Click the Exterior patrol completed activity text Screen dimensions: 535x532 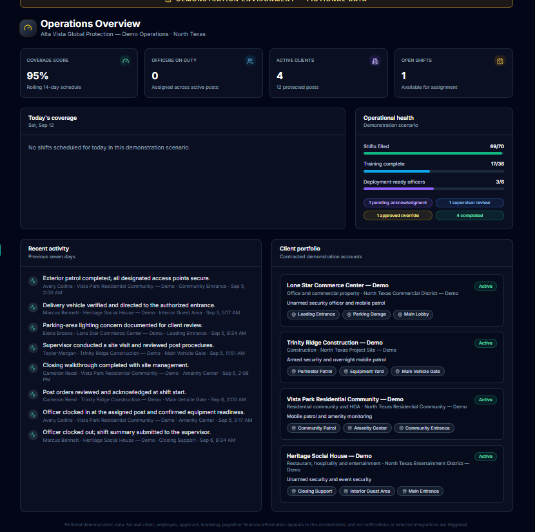[x=126, y=278]
